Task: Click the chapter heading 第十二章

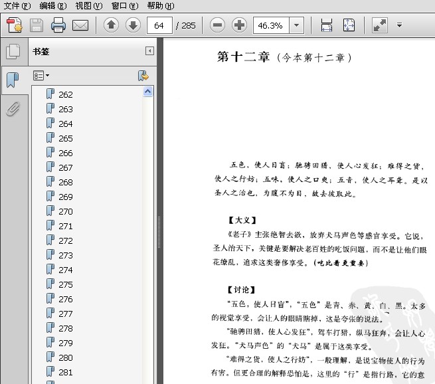Action: click(x=243, y=57)
